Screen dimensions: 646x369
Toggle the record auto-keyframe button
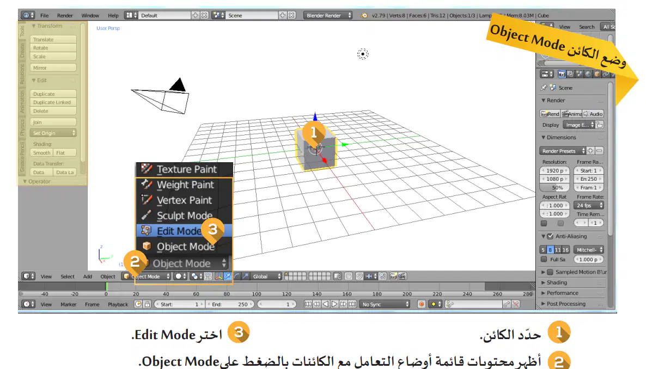coord(421,304)
